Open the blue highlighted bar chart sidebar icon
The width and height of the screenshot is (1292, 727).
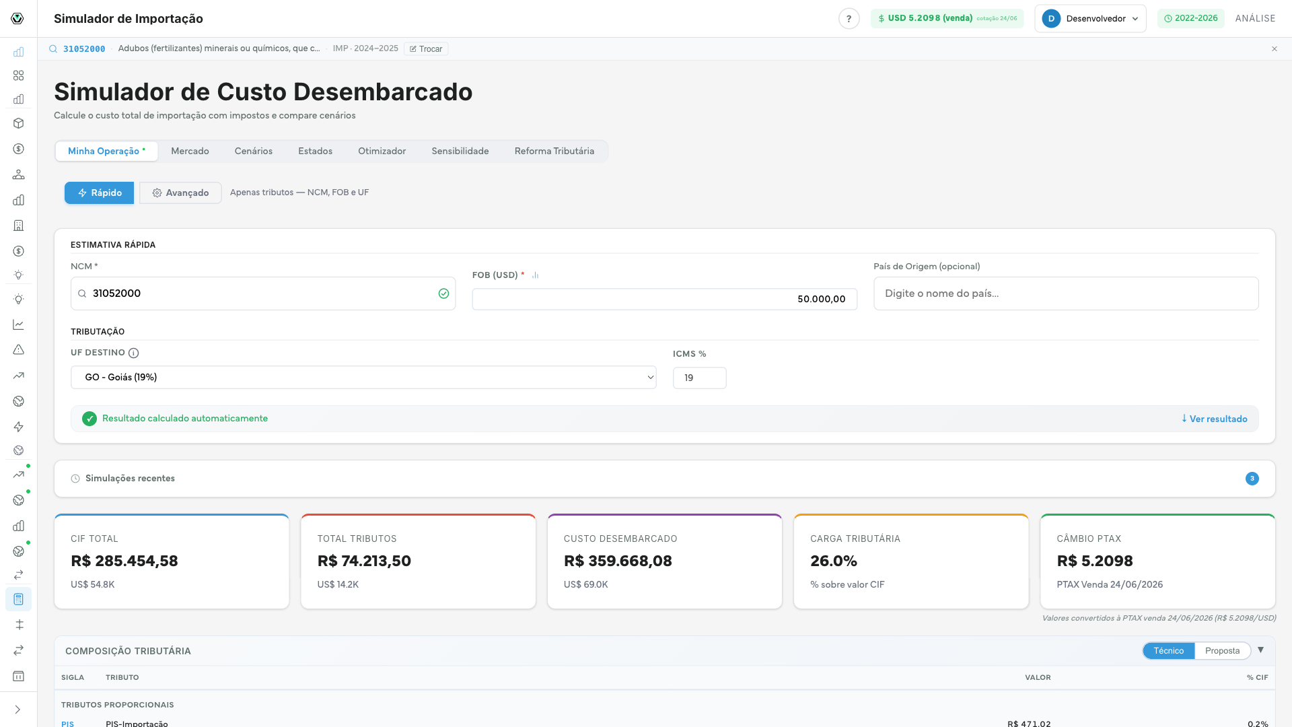point(18,52)
